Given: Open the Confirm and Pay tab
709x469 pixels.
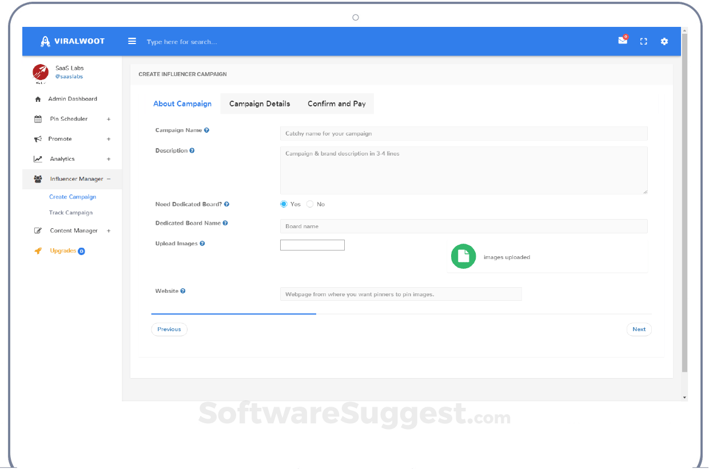Looking at the screenshot, I should coord(336,104).
